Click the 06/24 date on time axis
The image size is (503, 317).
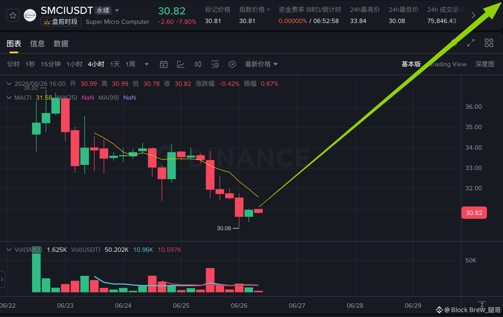pos(123,306)
